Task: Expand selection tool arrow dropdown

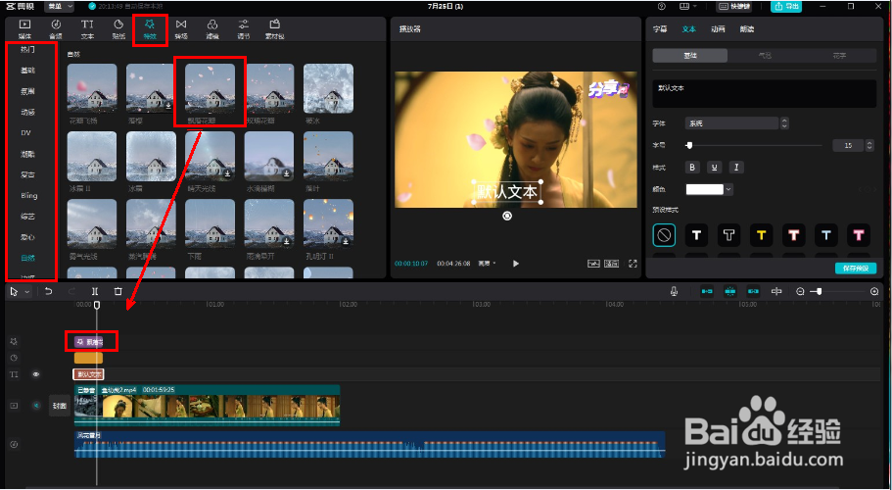Action: click(27, 292)
